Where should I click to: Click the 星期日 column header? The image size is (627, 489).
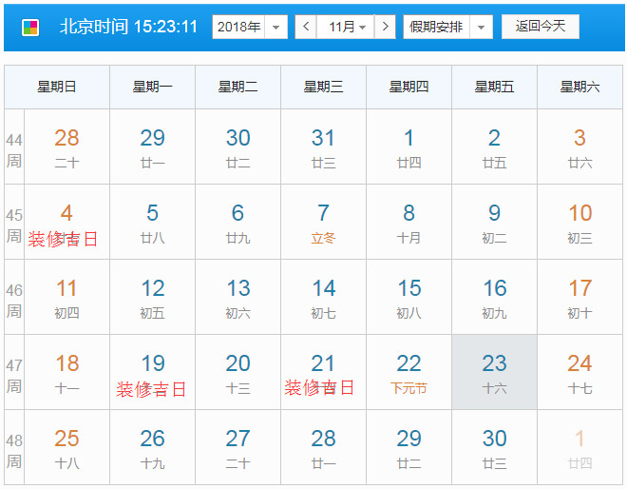(57, 88)
